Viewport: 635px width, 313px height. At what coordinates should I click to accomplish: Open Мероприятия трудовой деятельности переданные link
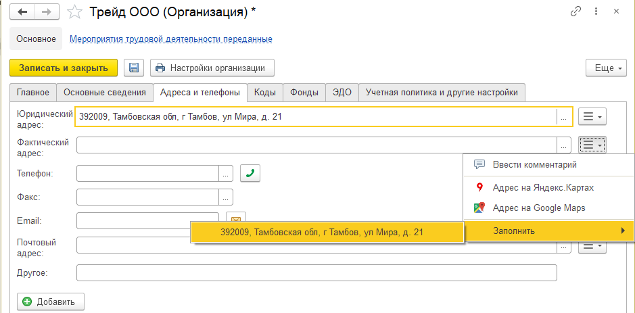(x=171, y=39)
